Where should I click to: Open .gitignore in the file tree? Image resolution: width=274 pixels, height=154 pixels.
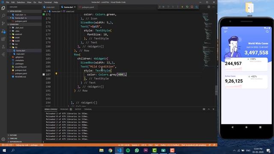[x=24, y=57]
